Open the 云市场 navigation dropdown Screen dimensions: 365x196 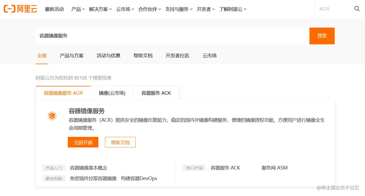pos(124,9)
